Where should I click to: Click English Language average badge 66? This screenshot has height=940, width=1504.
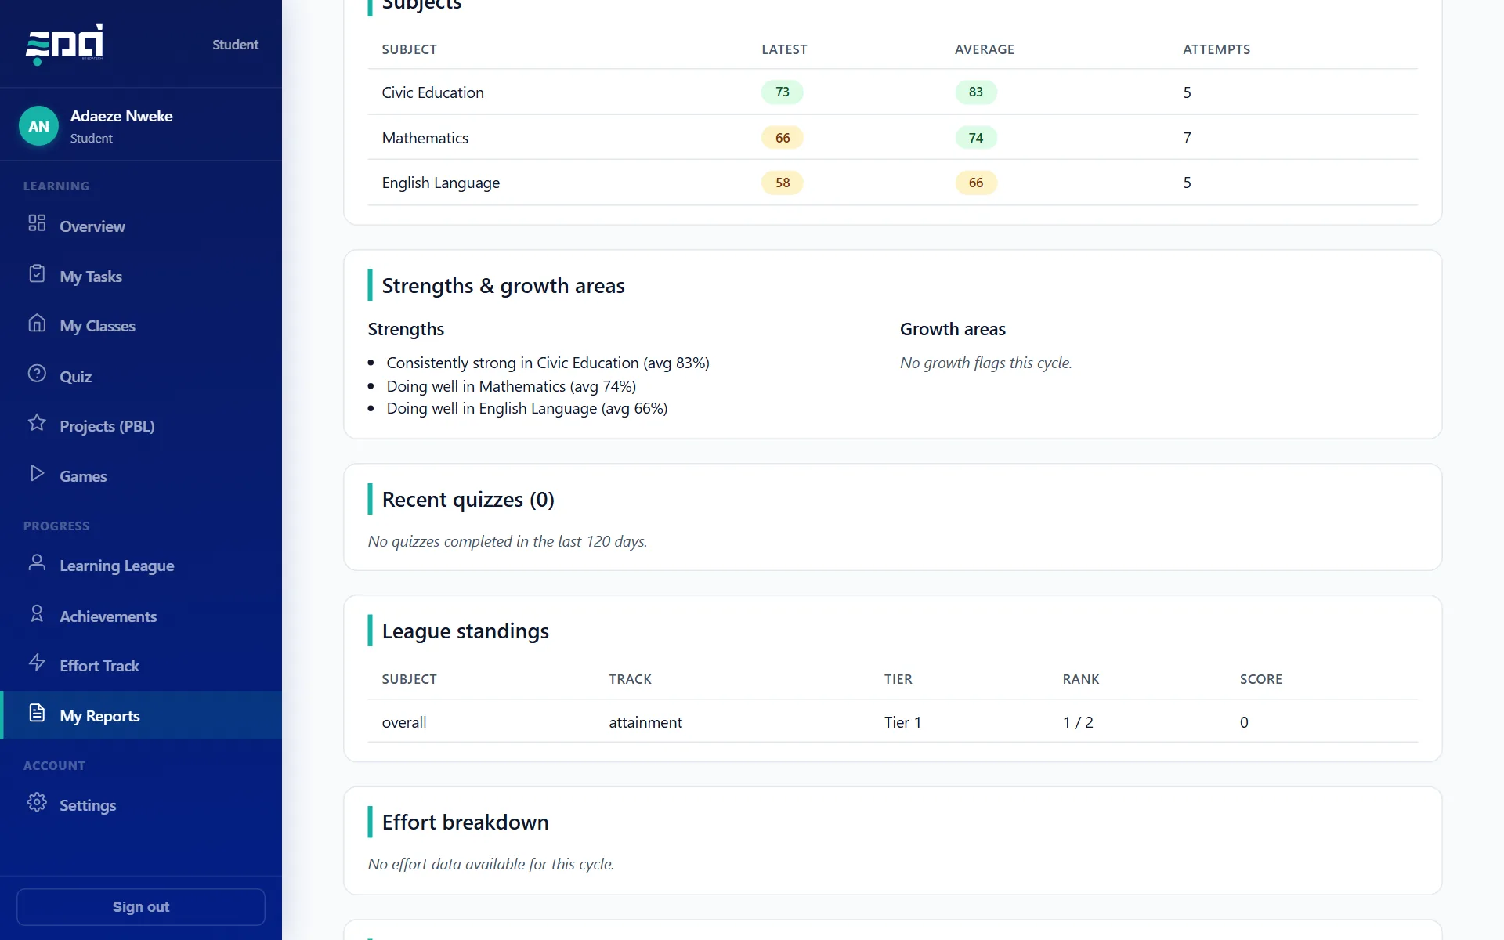click(x=976, y=183)
